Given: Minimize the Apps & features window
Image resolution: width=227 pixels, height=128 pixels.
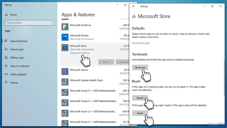Looking at the screenshot, I should [117, 5].
